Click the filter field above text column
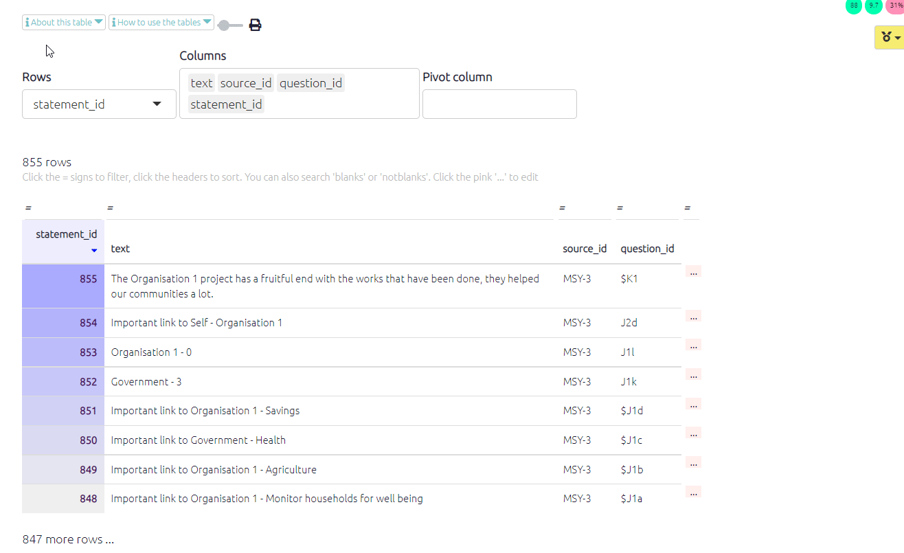The height and width of the screenshot is (553, 904). pos(330,208)
